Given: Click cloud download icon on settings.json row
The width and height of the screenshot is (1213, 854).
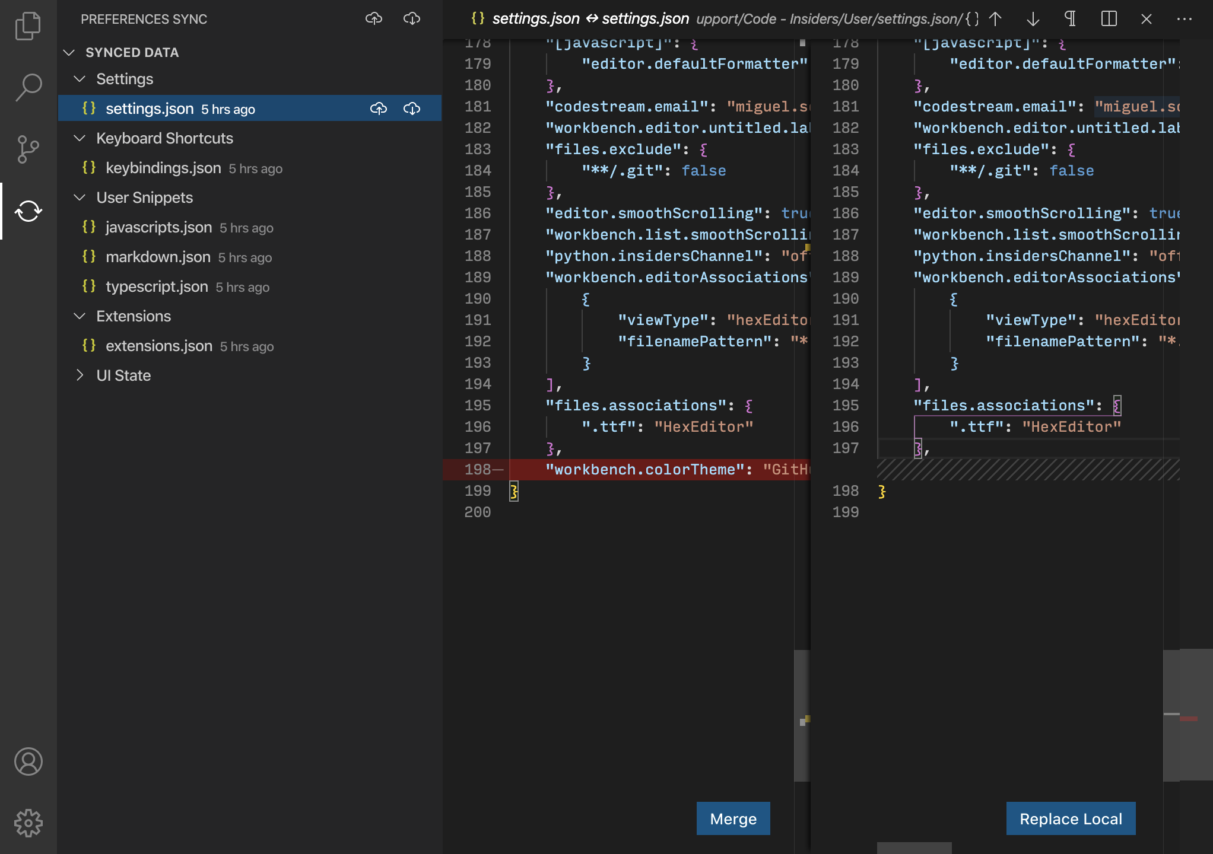Looking at the screenshot, I should [x=412, y=109].
